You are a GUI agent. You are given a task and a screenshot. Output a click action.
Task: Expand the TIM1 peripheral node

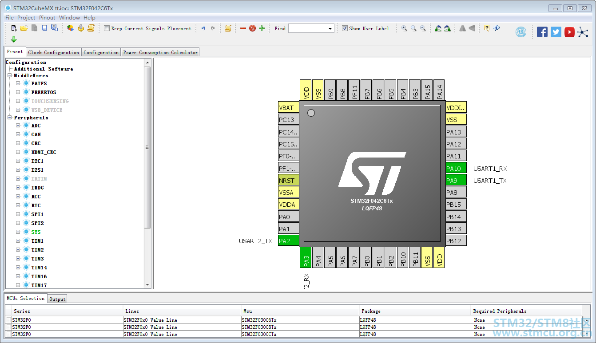pyautogui.click(x=18, y=241)
